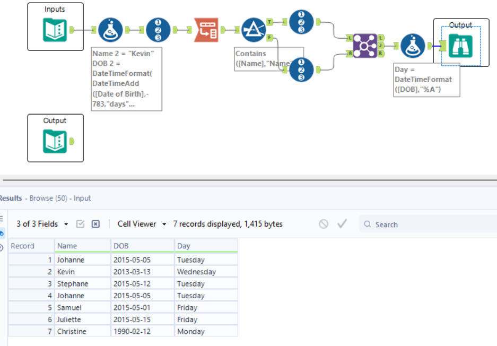Click the select-all-fields checkmark icon

[81, 224]
